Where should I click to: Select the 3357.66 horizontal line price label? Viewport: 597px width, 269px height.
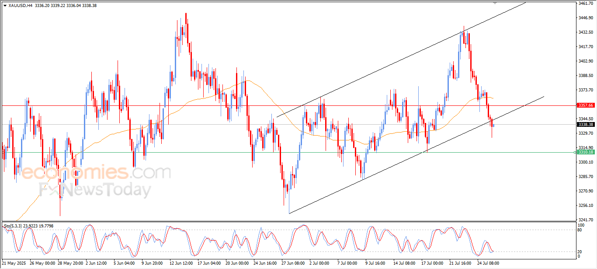click(x=585, y=105)
